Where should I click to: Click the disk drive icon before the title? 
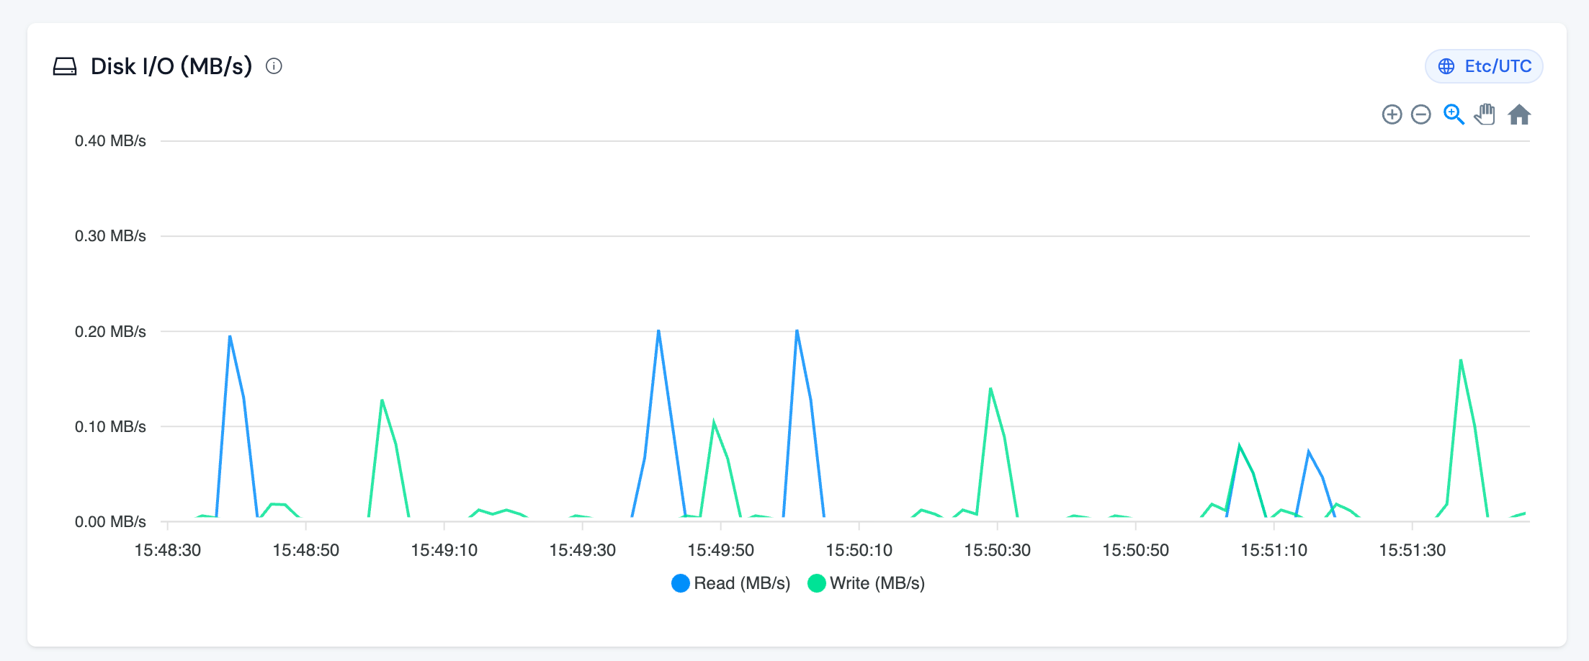click(65, 66)
